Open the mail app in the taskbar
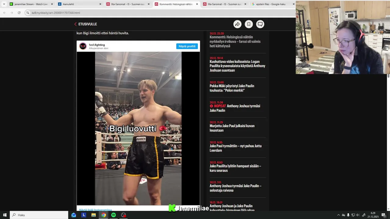Image resolution: width=390 pixels, height=219 pixels. pos(74,215)
